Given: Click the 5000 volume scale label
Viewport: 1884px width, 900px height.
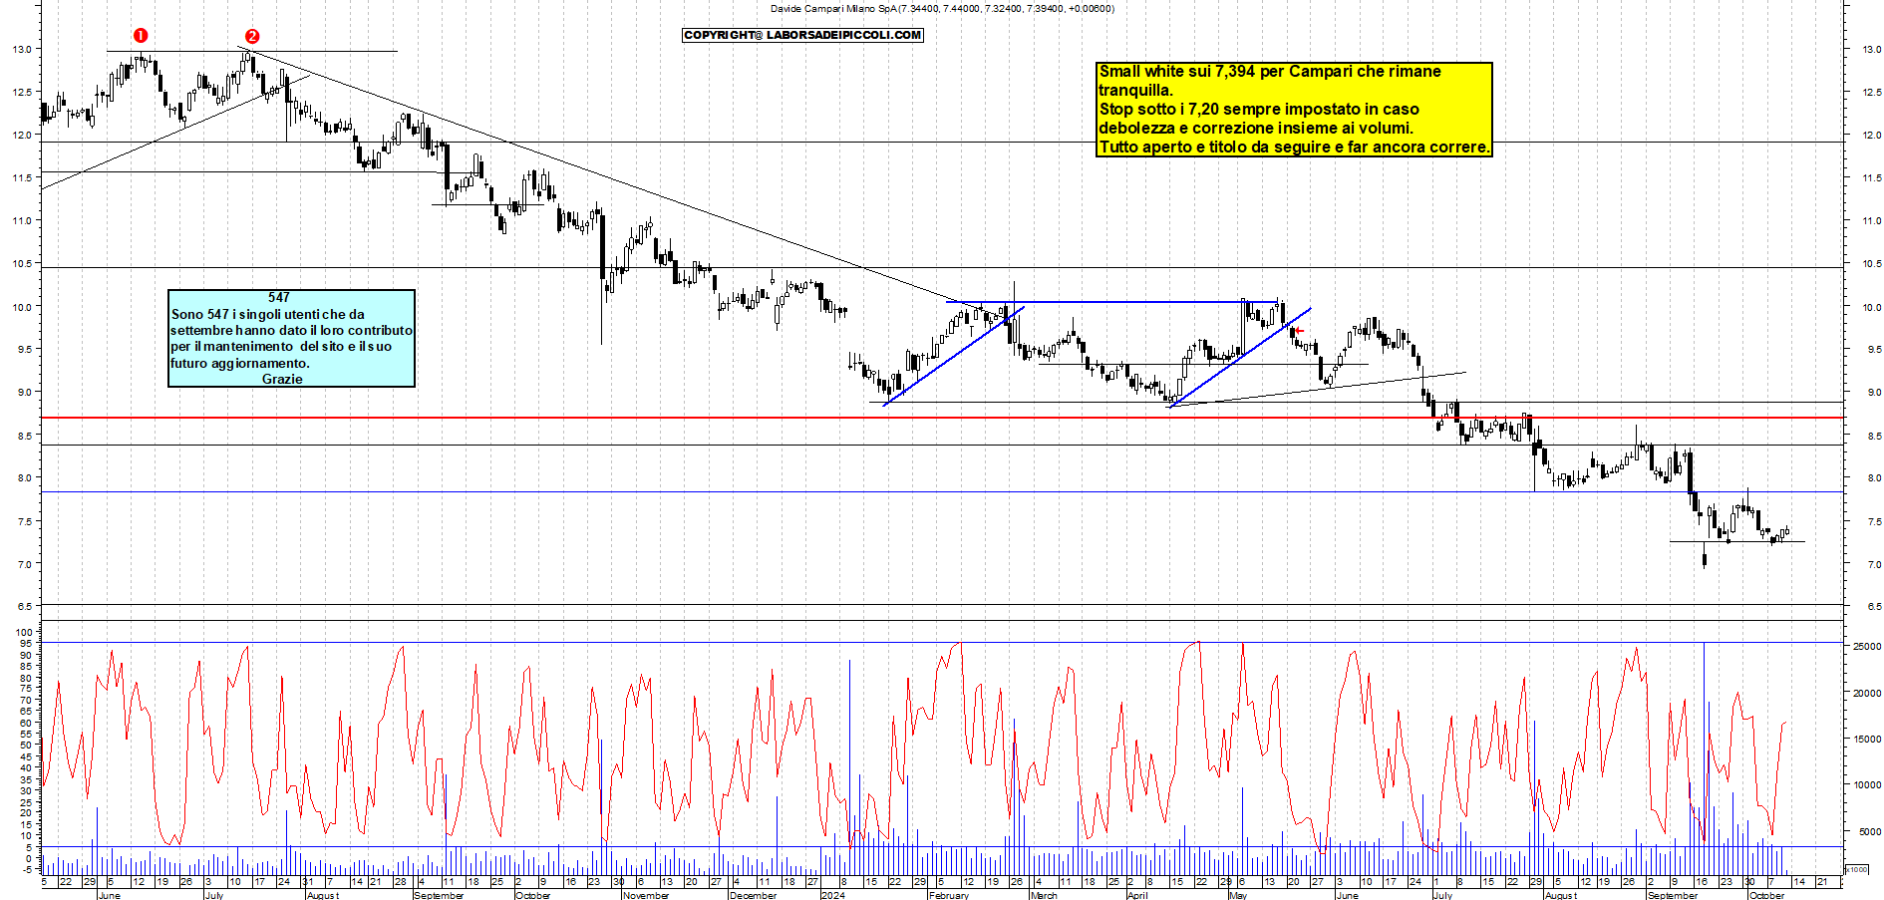Looking at the screenshot, I should coord(1869,831).
